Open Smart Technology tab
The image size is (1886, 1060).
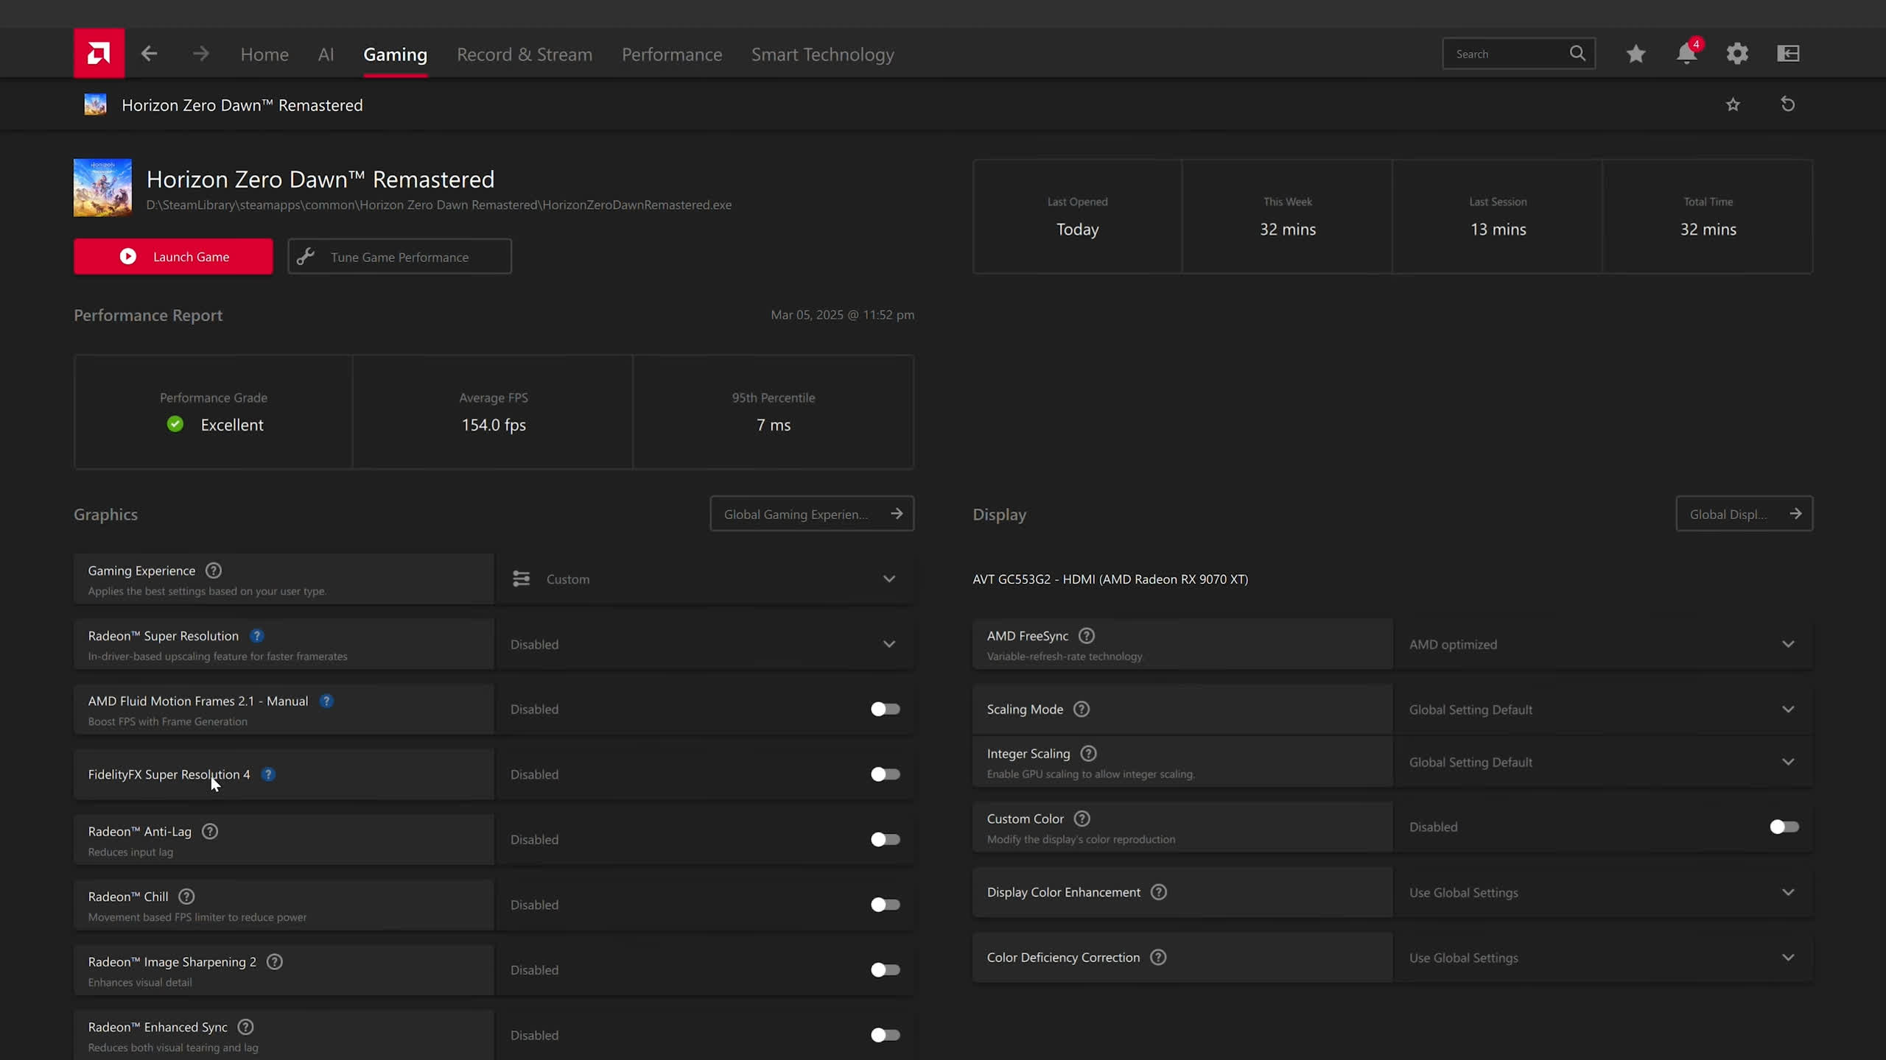coord(823,54)
